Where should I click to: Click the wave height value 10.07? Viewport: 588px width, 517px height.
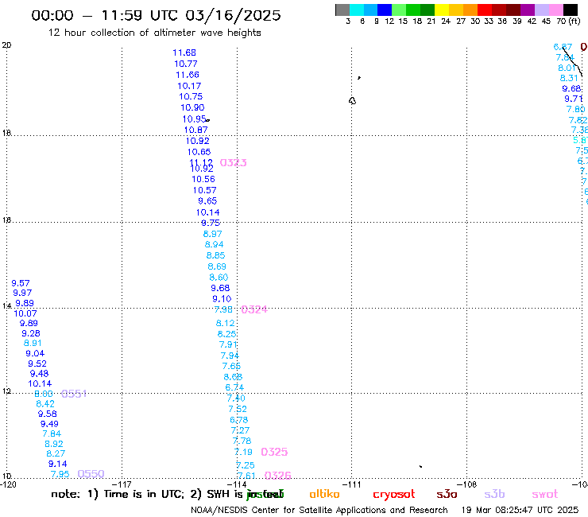(25, 313)
